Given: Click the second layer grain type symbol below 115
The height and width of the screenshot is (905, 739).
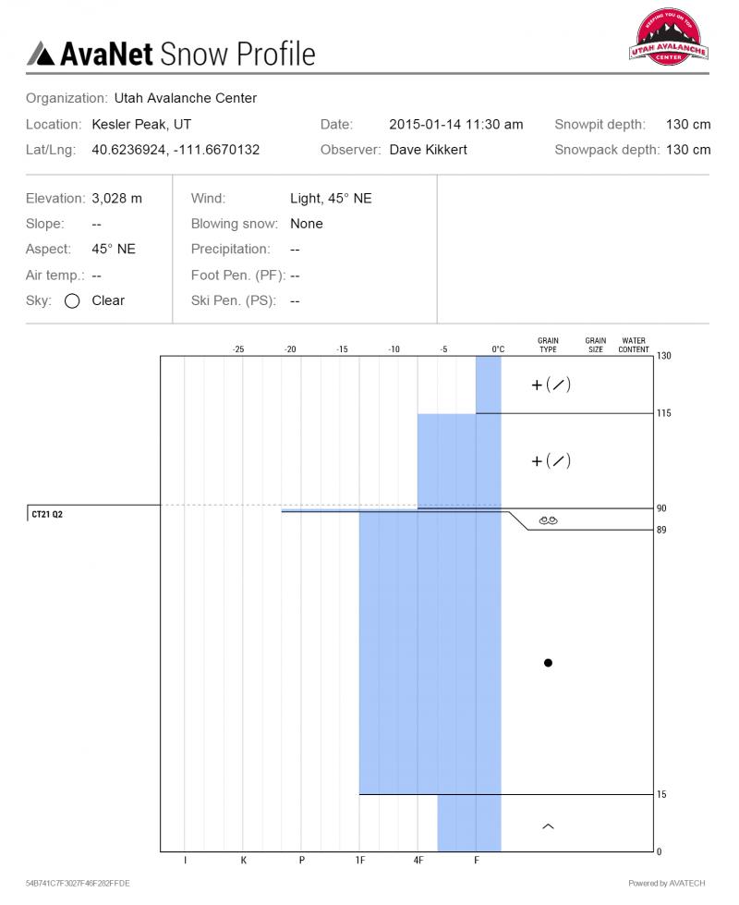Looking at the screenshot, I should 551,460.
